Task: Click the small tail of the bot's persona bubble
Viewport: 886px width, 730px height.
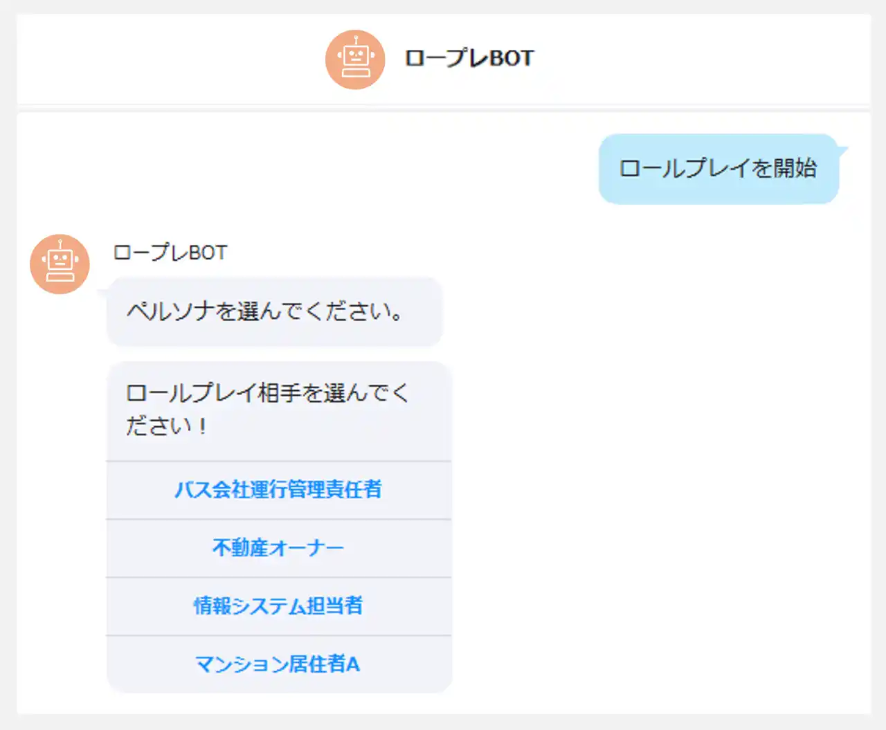Action: point(102,293)
